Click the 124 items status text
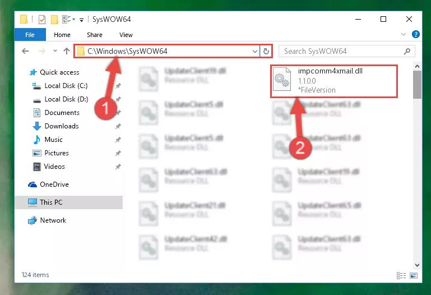Viewport: 431px width, 295px height. pyautogui.click(x=35, y=275)
